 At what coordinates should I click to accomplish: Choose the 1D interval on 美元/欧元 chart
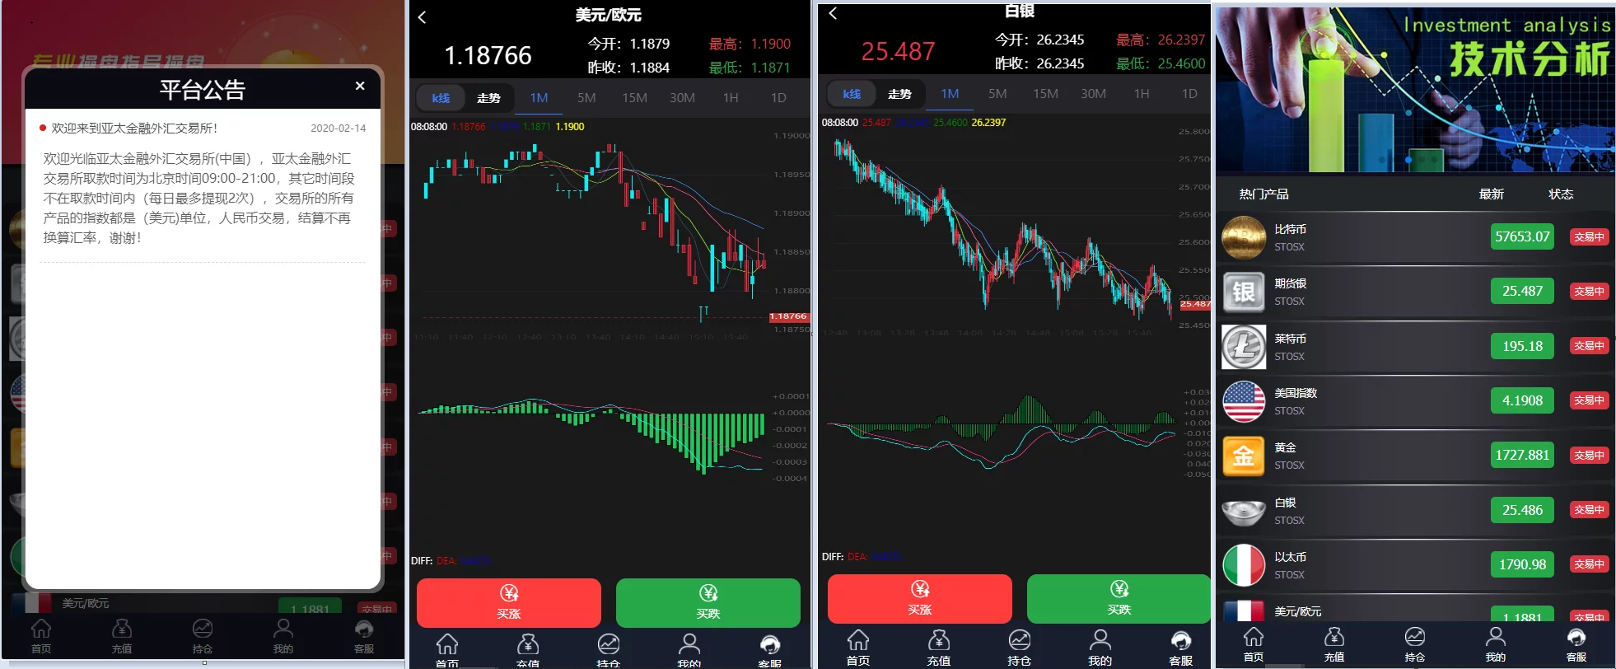tap(778, 98)
